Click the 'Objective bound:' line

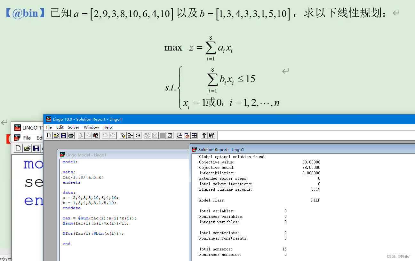click(259, 168)
